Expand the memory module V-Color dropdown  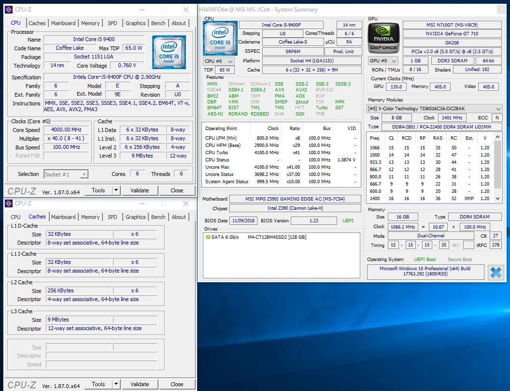tap(434, 108)
